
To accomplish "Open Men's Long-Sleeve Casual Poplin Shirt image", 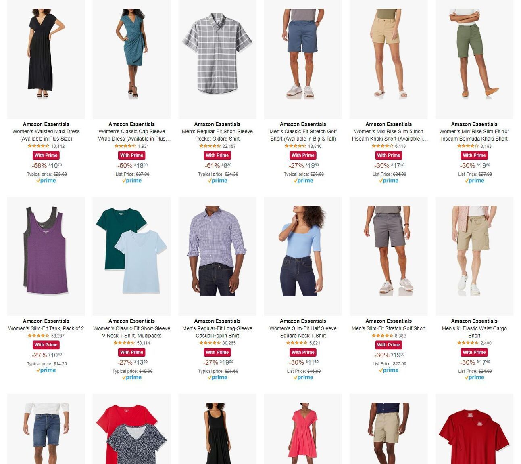I will pos(217,256).
